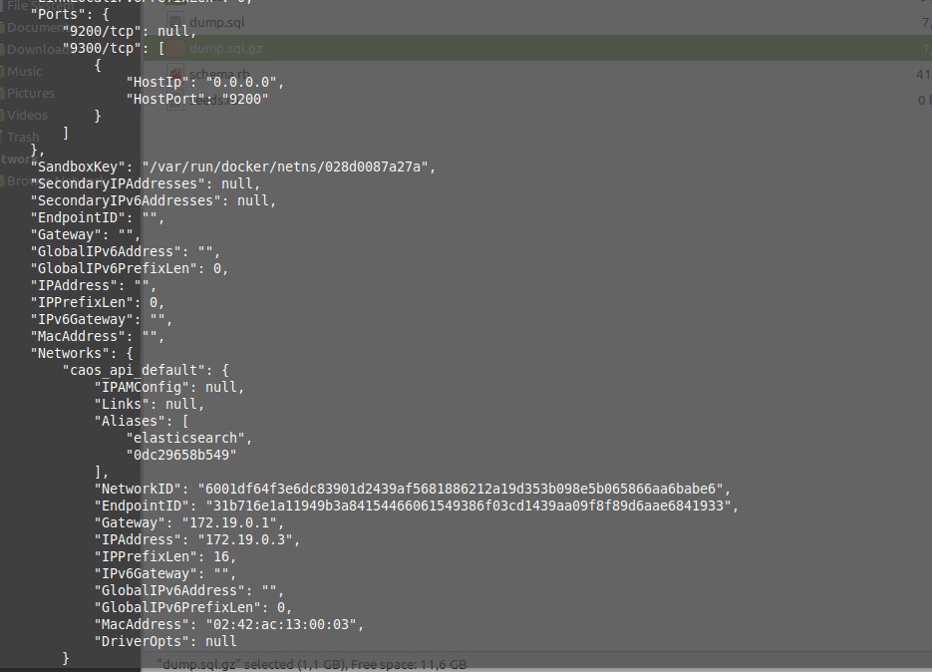Click the empty "Gateway": "" line

pyautogui.click(x=86, y=234)
